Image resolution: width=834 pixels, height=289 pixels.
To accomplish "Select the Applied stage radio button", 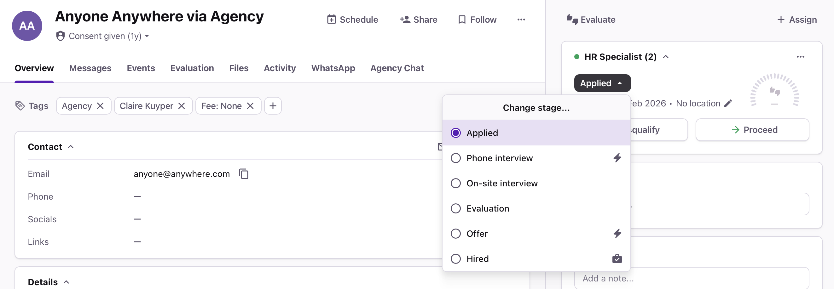I will pyautogui.click(x=455, y=133).
